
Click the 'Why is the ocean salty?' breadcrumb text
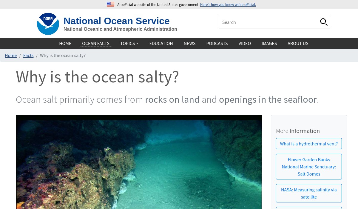coord(63,55)
